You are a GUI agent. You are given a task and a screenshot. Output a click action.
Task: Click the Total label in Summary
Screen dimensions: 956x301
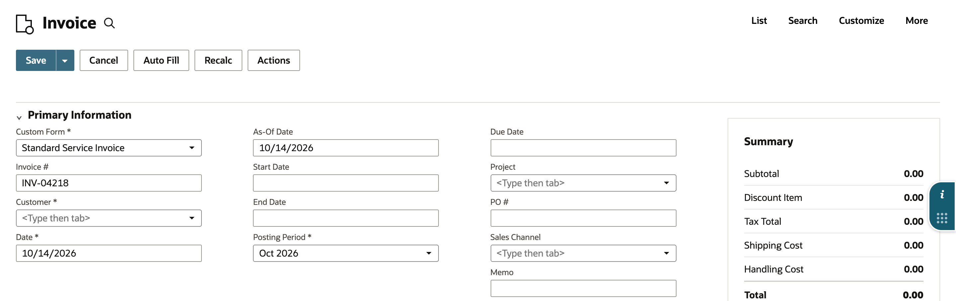[755, 295]
